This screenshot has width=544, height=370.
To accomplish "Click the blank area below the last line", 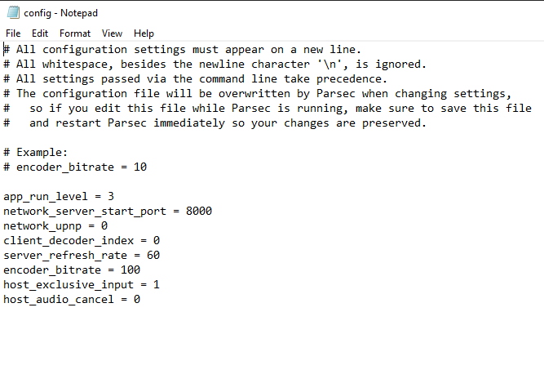I will [272, 339].
